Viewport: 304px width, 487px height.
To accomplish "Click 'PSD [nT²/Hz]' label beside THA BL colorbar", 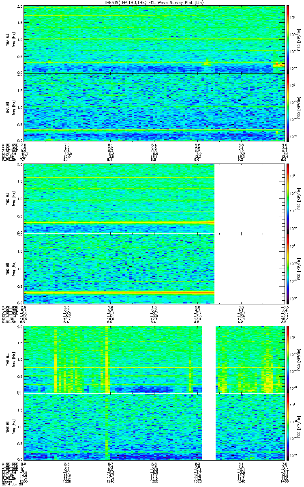I will [299, 39].
